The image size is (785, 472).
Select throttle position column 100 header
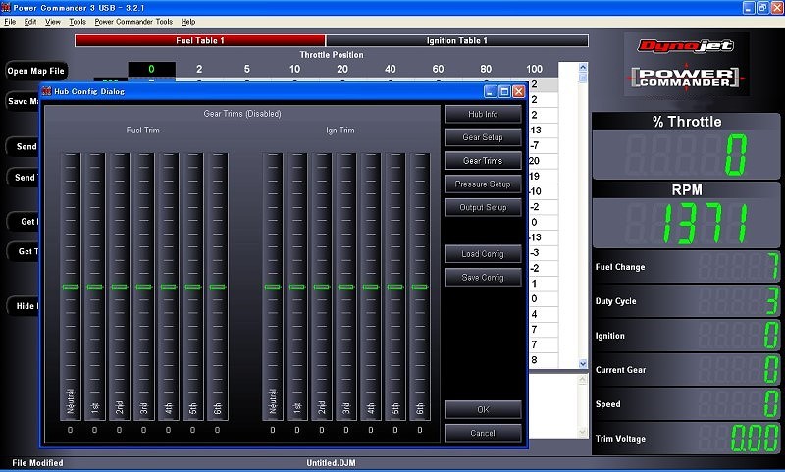coord(534,69)
